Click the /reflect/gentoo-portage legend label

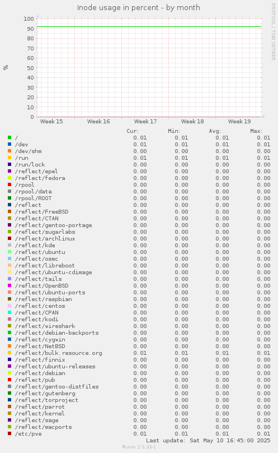(x=54, y=225)
